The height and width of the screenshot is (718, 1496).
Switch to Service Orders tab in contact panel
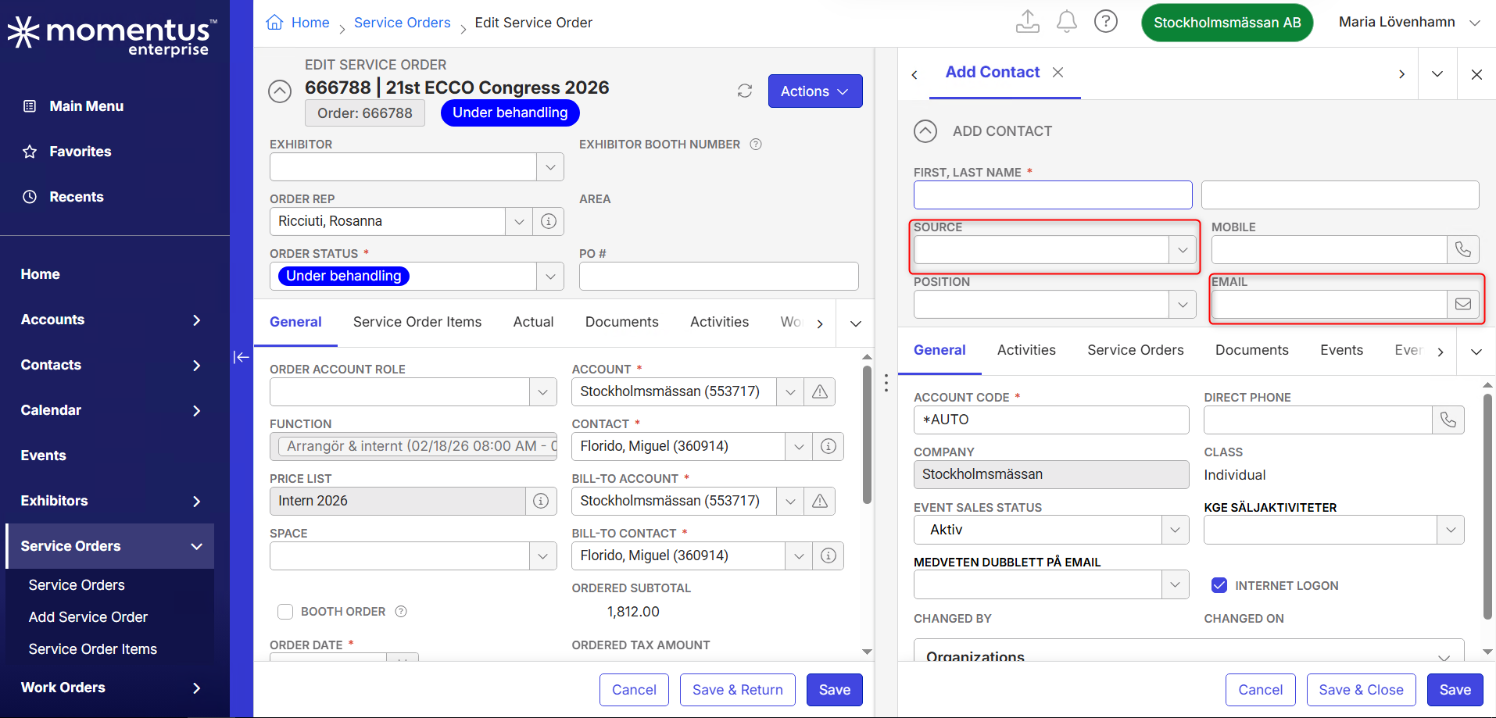(x=1135, y=350)
